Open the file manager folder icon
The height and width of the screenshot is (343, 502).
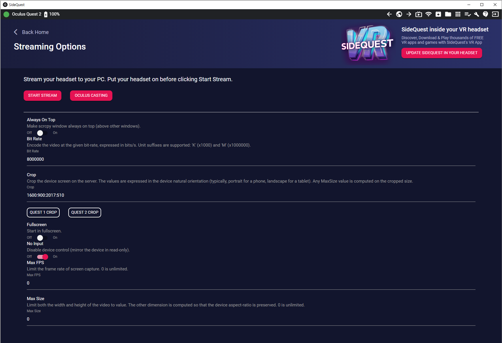click(x=448, y=14)
